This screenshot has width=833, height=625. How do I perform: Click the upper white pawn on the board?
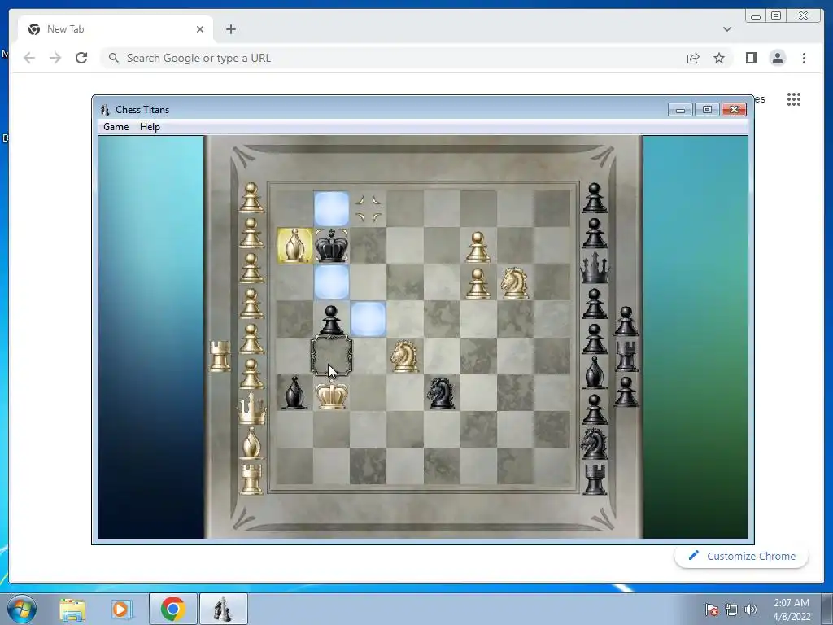tap(478, 247)
